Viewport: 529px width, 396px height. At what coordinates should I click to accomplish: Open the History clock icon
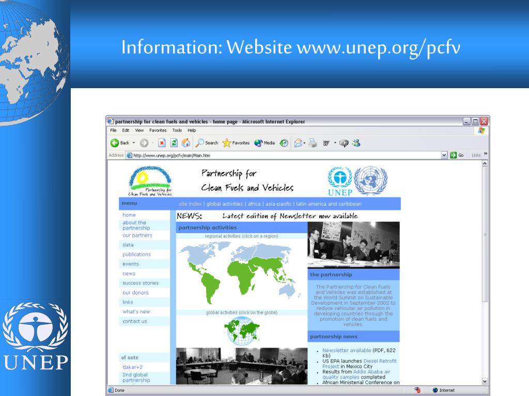coord(284,143)
